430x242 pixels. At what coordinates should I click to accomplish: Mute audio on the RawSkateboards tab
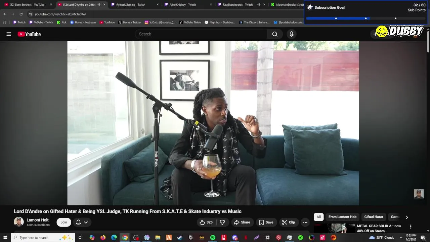(x=259, y=5)
